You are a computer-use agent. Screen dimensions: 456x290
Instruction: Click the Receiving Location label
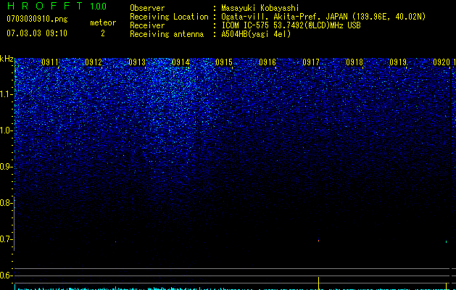169,17
